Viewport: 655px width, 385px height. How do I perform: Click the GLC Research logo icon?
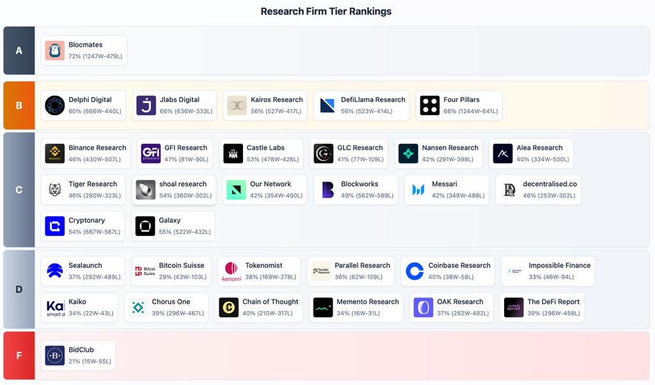coord(324,153)
